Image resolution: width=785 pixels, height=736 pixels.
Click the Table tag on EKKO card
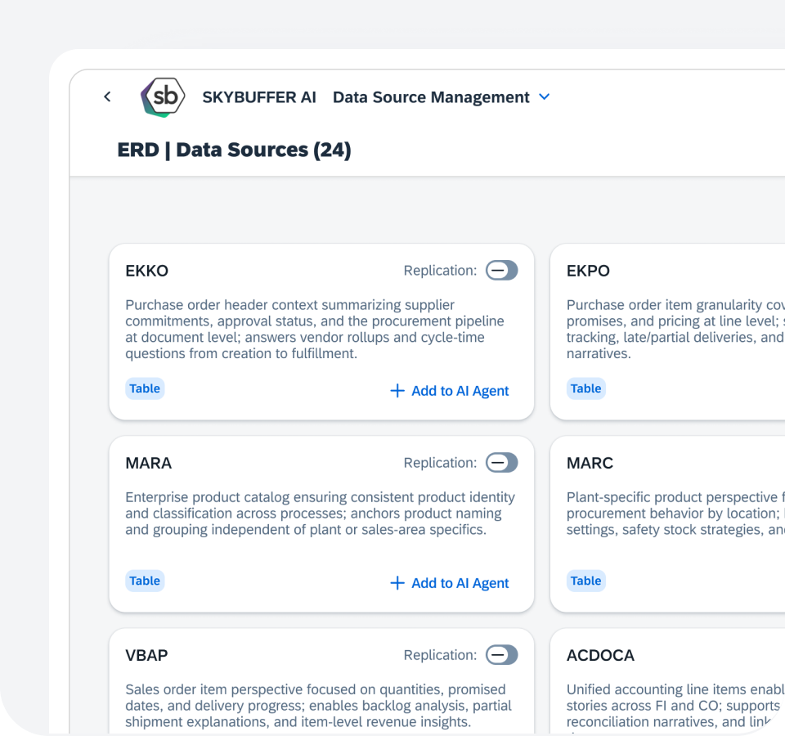[145, 388]
